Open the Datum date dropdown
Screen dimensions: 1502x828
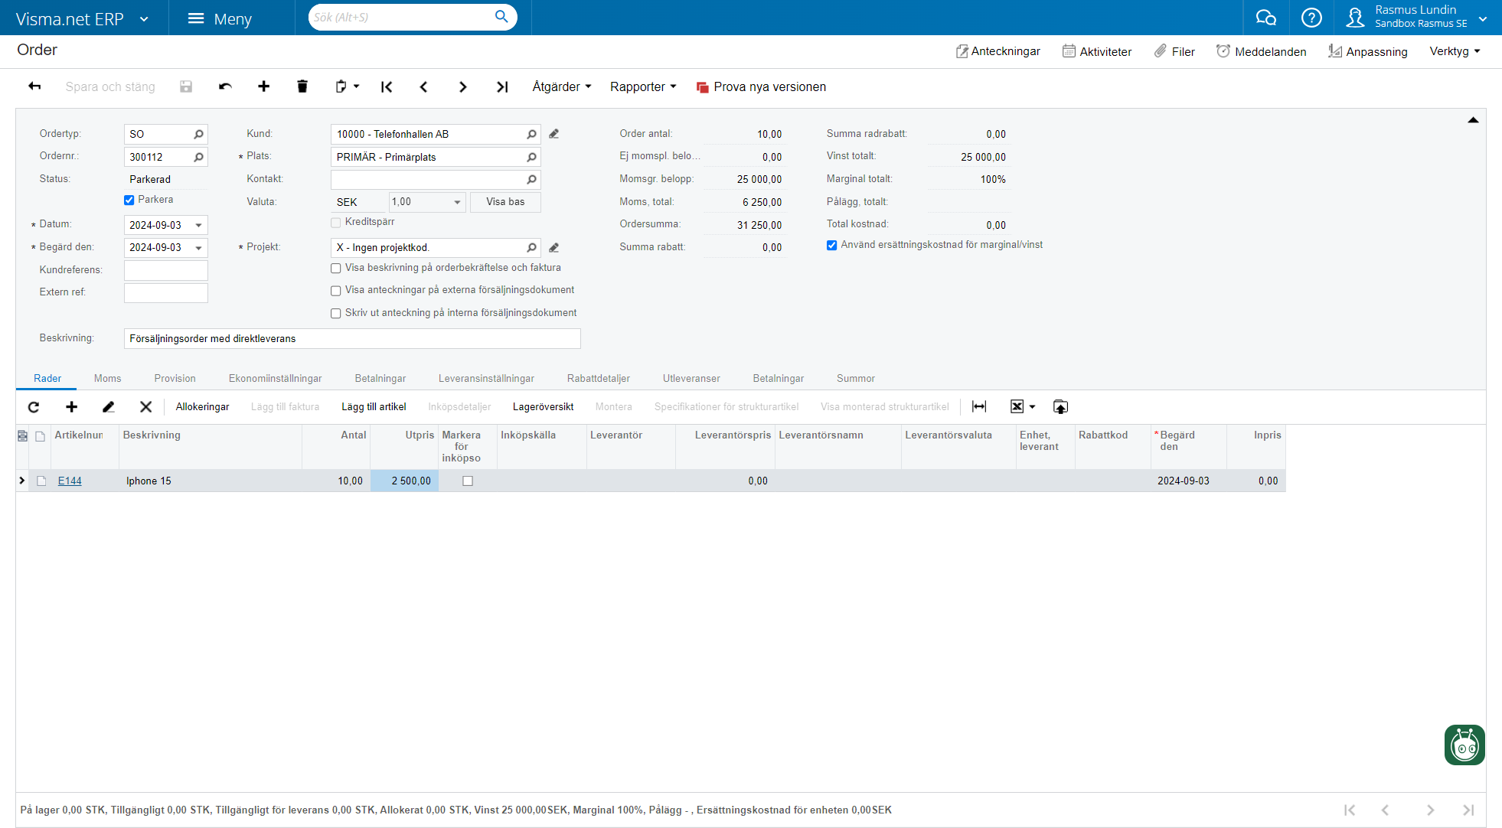(x=199, y=225)
